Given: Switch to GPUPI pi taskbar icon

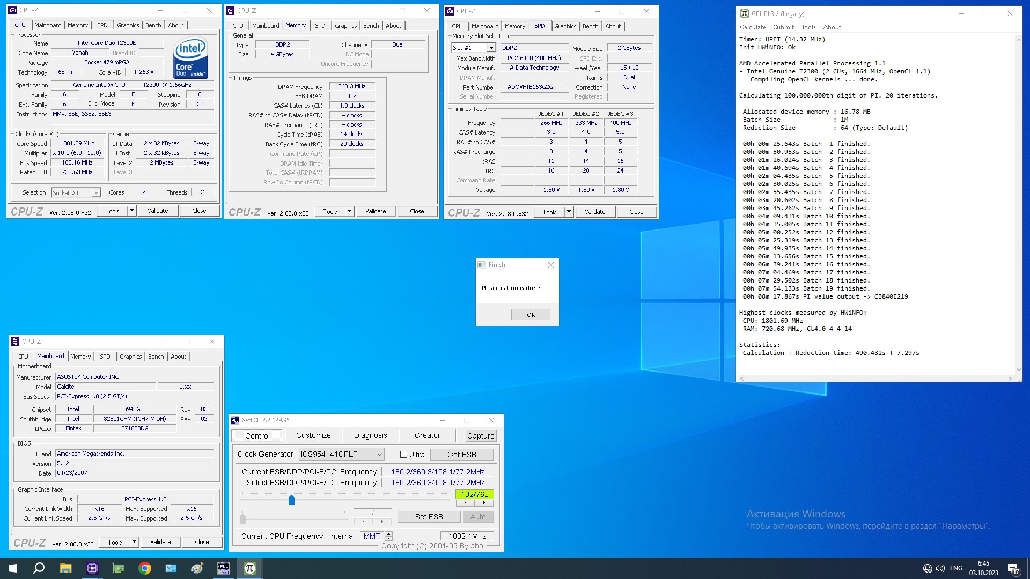Looking at the screenshot, I should (x=250, y=568).
